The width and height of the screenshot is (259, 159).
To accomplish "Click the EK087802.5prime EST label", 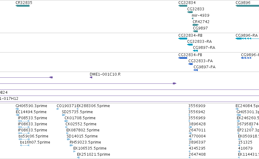I will point(83,130).
